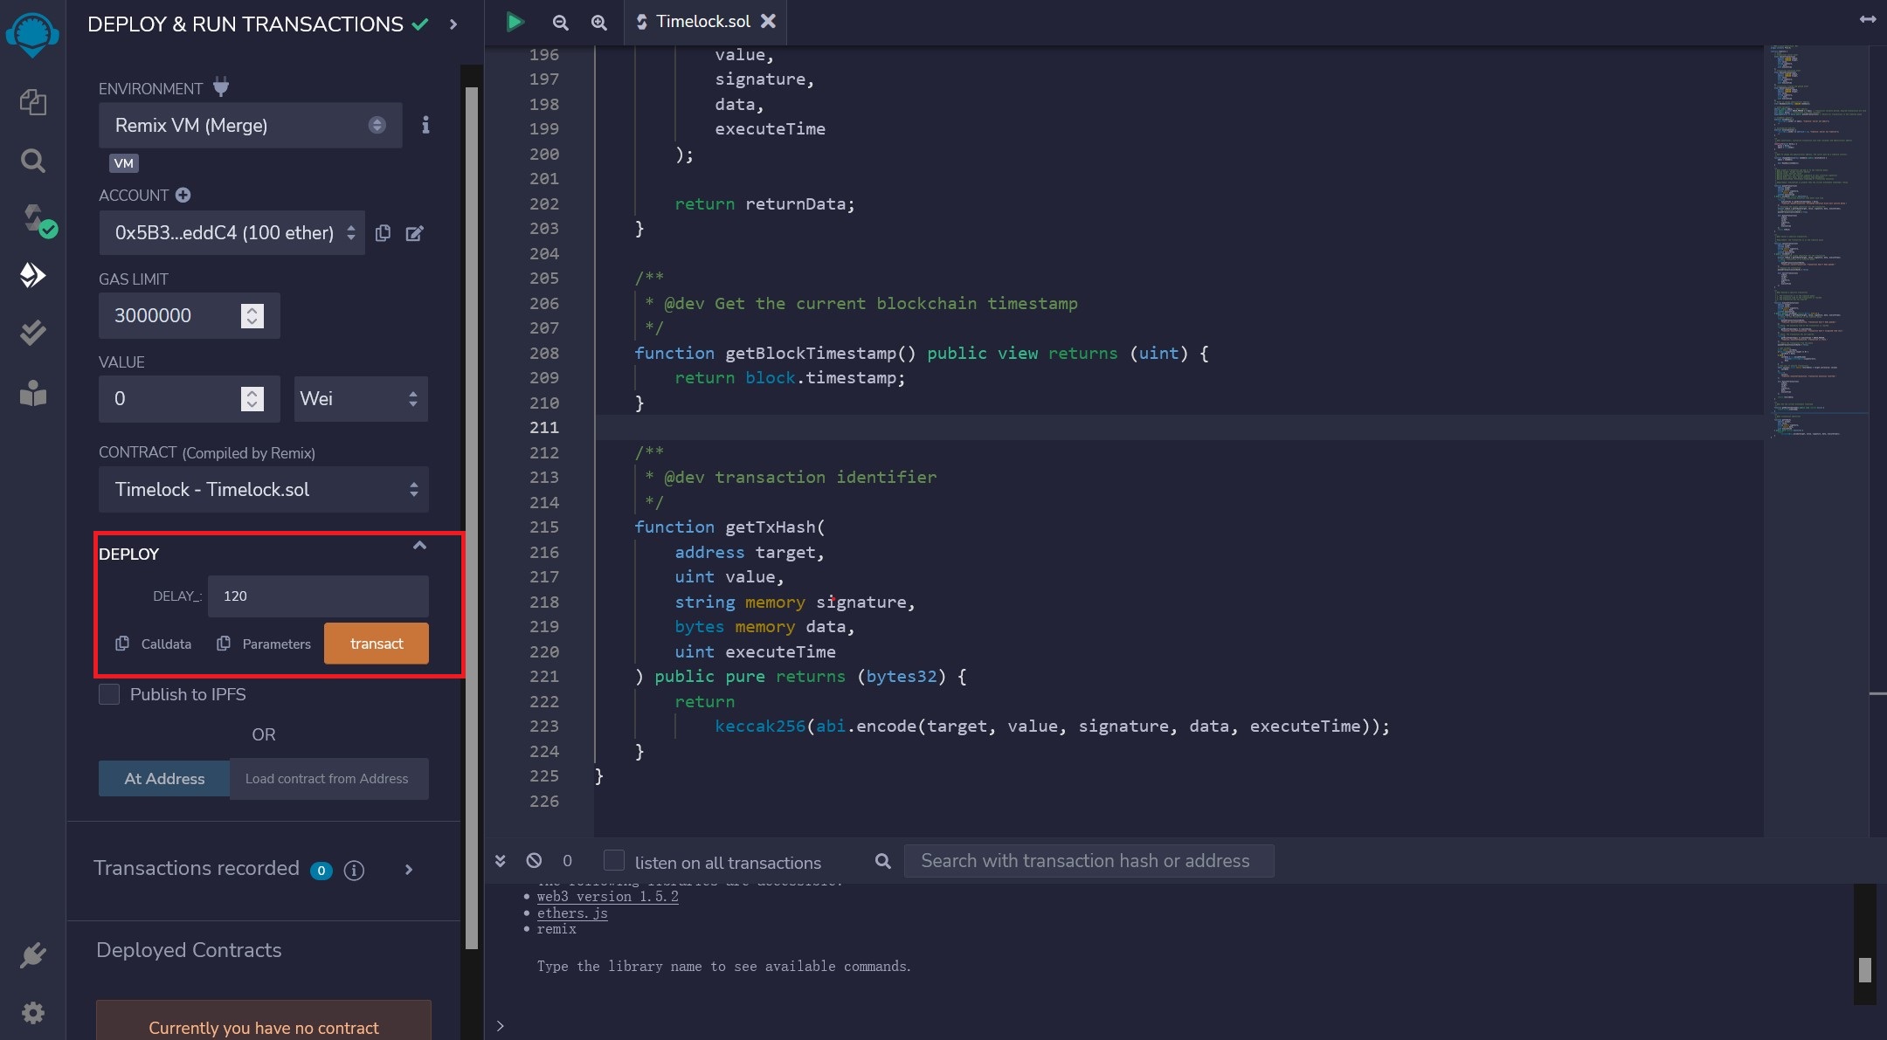
Task: Open the web3 version 1.5.2 link
Action: [607, 897]
